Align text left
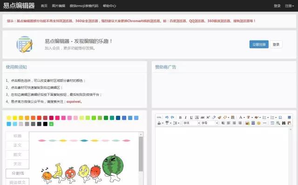Viewport: 298px width, 185px height. (x=229, y=123)
